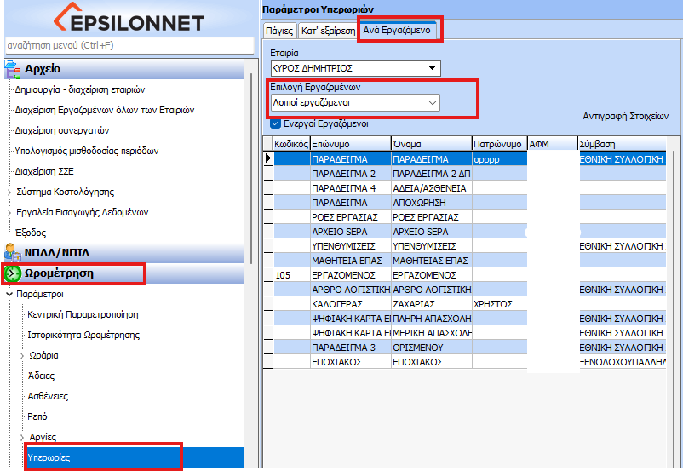The width and height of the screenshot is (683, 471).
Task: Select the ΠΑΡΑΔΕΙΓΜΑ 4 surname cell
Action: pos(351,188)
